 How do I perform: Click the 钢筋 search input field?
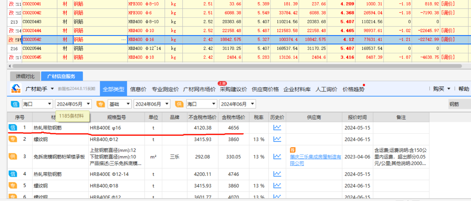[459, 104]
